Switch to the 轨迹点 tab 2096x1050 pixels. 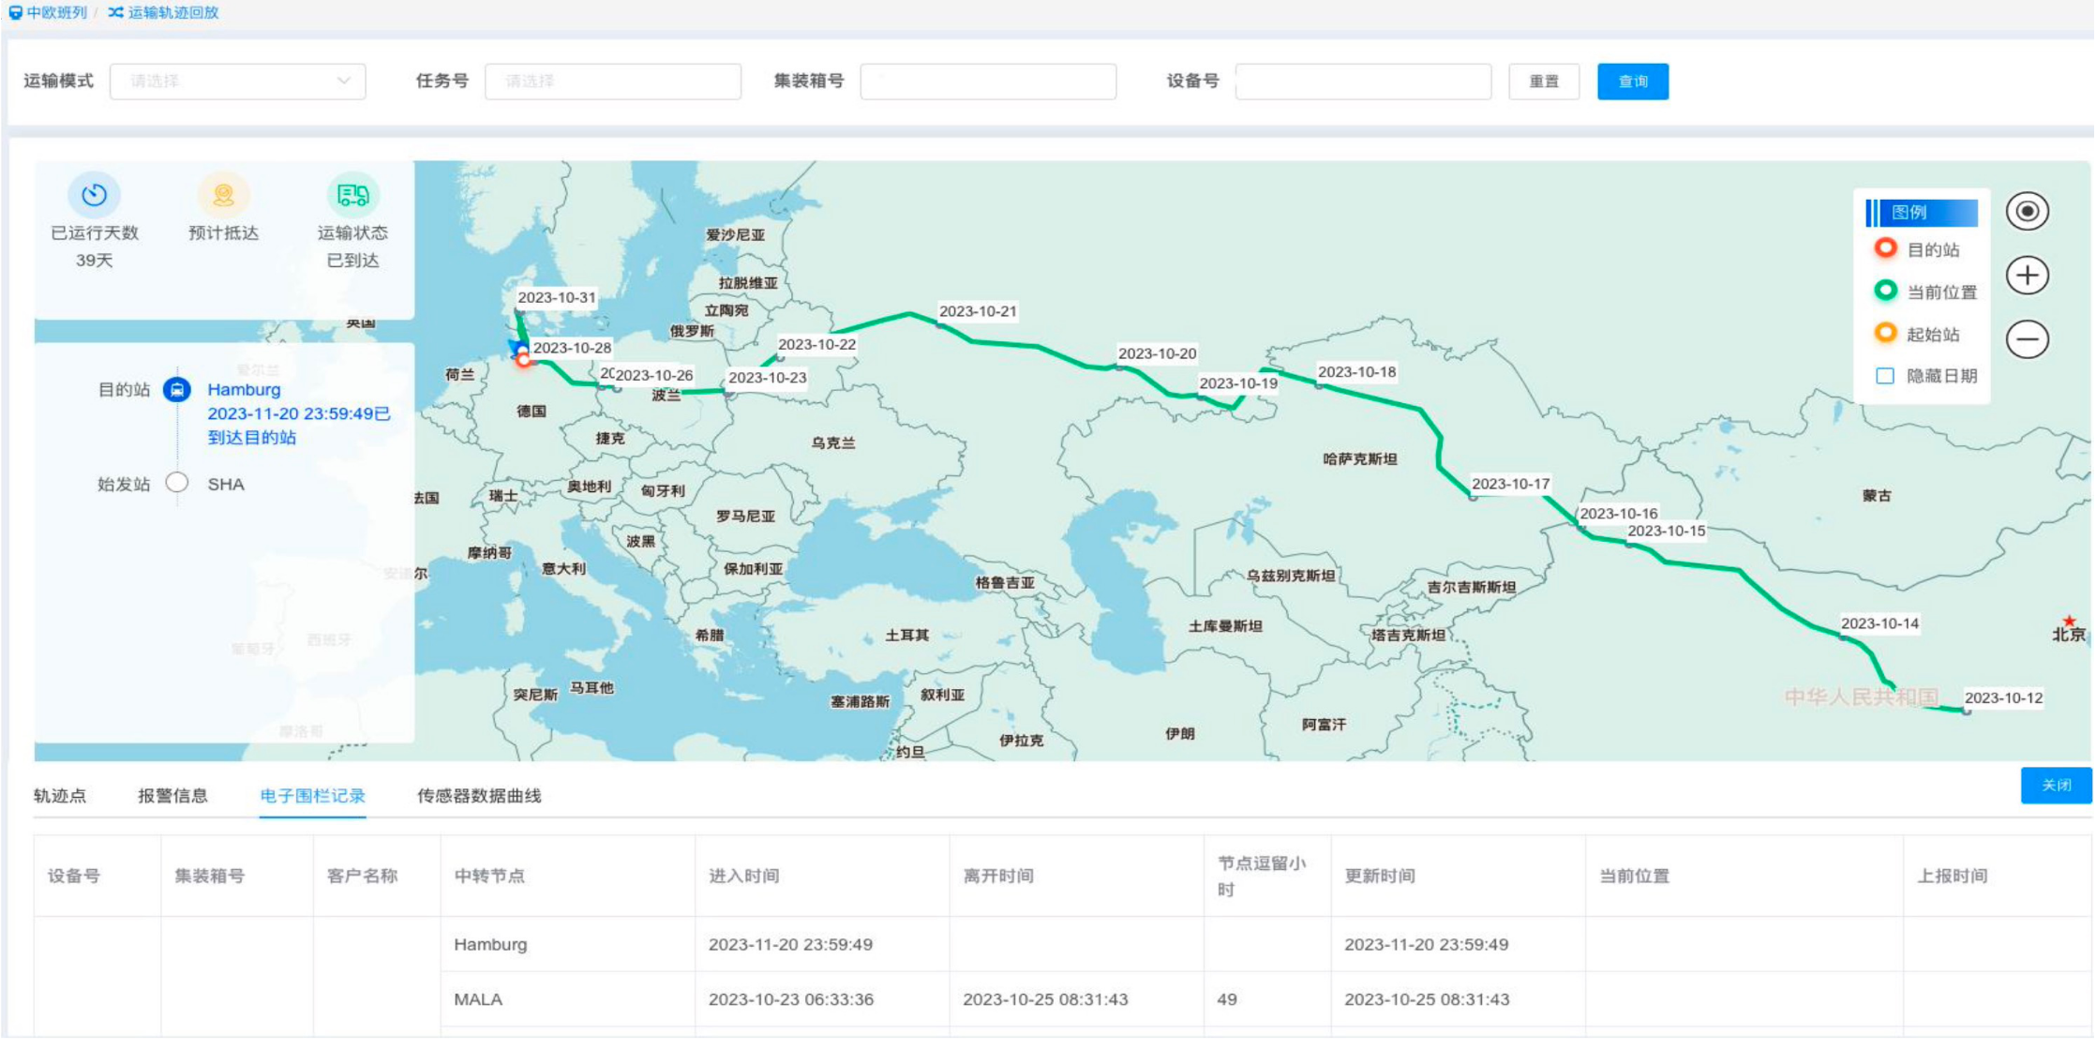pos(60,796)
